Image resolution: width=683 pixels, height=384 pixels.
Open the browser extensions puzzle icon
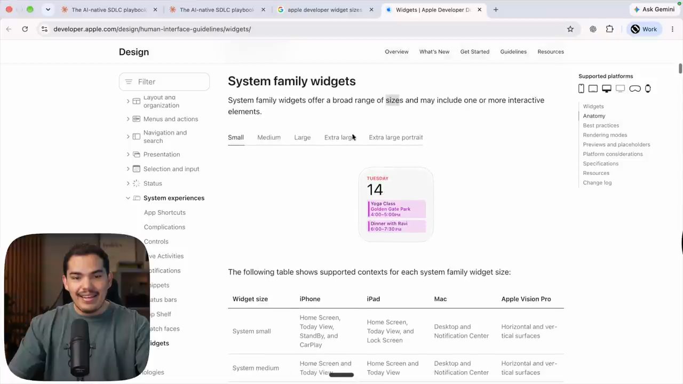pyautogui.click(x=610, y=29)
